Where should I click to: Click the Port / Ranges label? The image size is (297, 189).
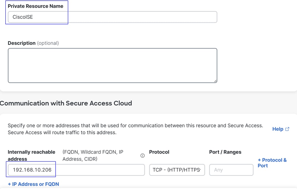(225, 152)
